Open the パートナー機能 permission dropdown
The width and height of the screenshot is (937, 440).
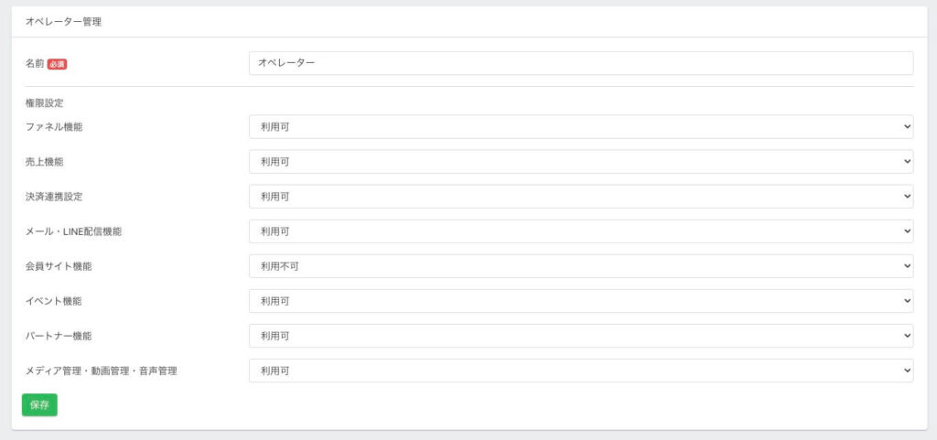581,336
